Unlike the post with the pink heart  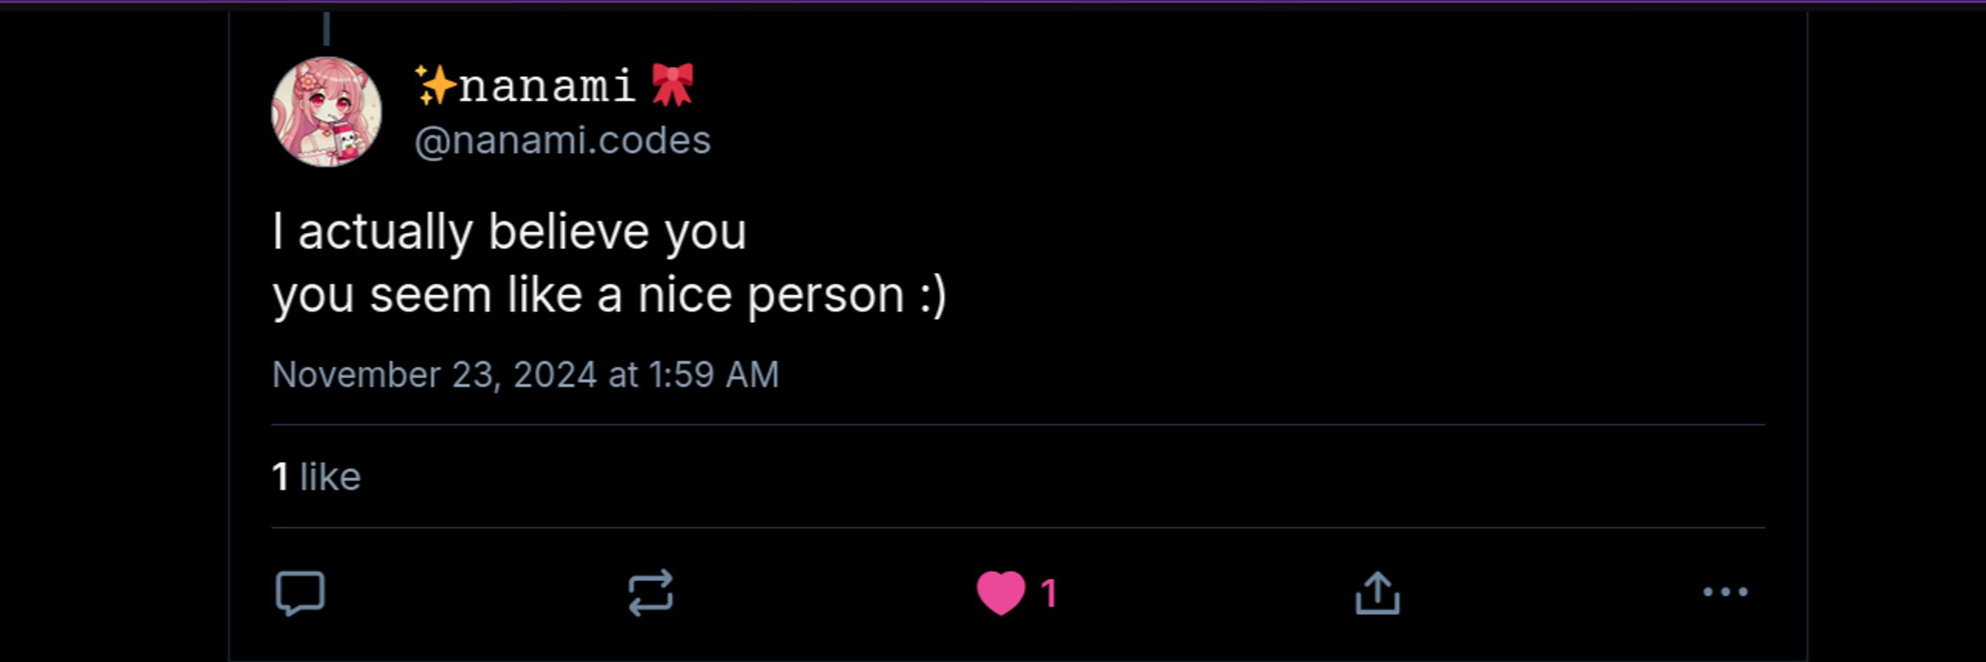coord(1001,592)
